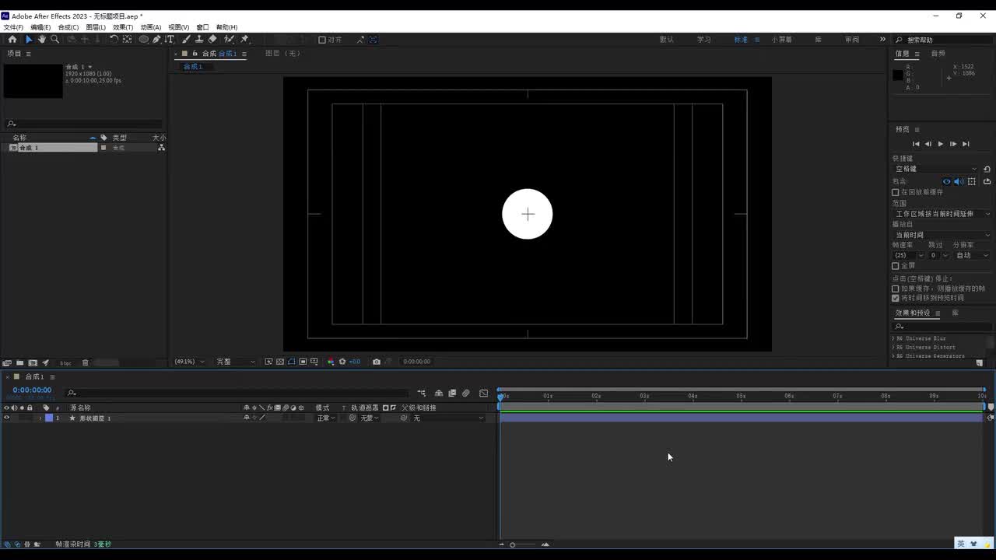Toggle overlays inclusion icon in Preview panel
Screen dimensions: 996x560
tap(971, 181)
